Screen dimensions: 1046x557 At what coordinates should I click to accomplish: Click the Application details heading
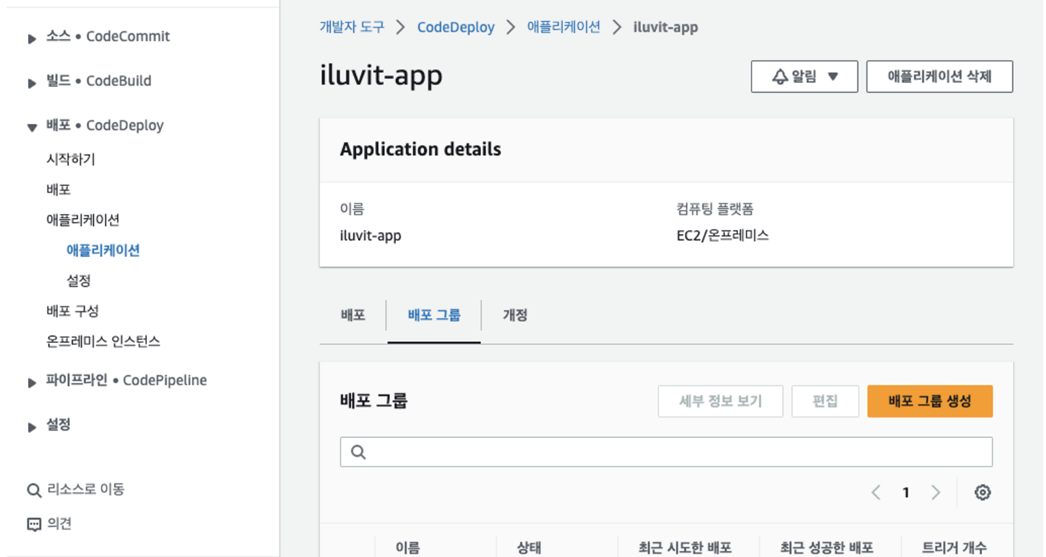pos(421,150)
